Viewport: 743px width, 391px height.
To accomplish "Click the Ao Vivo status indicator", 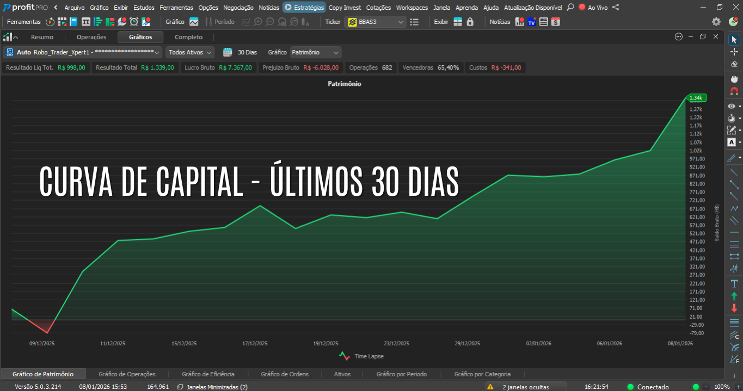I will [593, 8].
